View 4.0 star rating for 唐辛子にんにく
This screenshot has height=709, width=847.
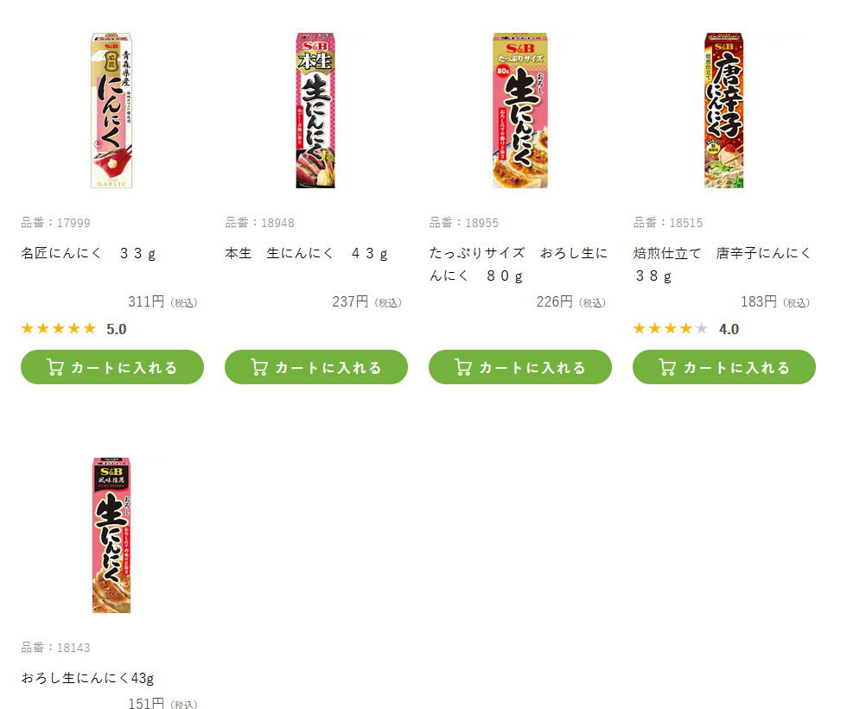pyautogui.click(x=686, y=329)
